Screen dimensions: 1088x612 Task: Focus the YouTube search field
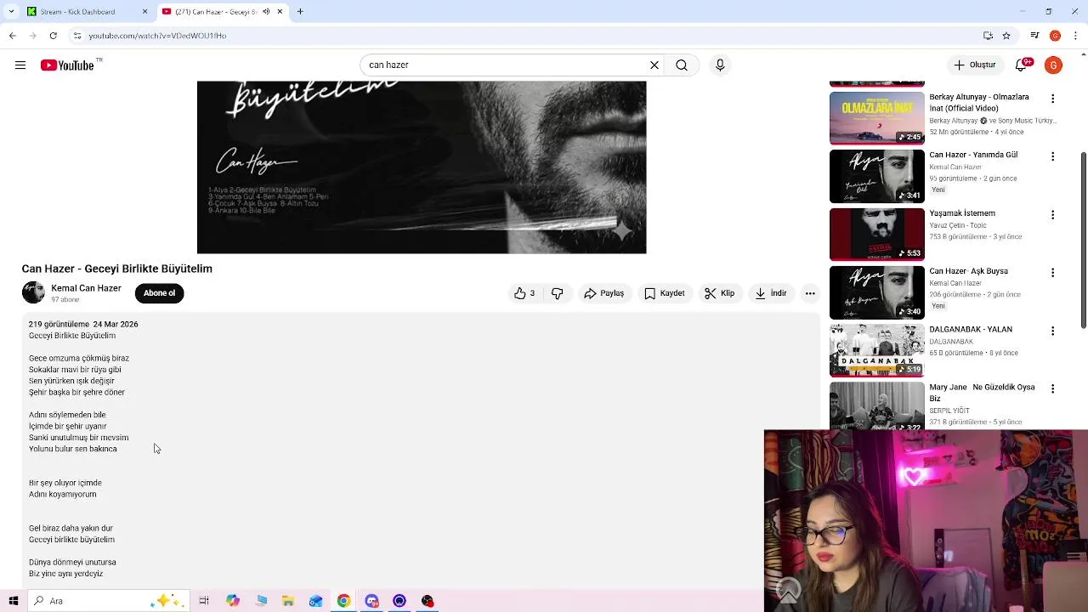pyautogui.click(x=506, y=65)
